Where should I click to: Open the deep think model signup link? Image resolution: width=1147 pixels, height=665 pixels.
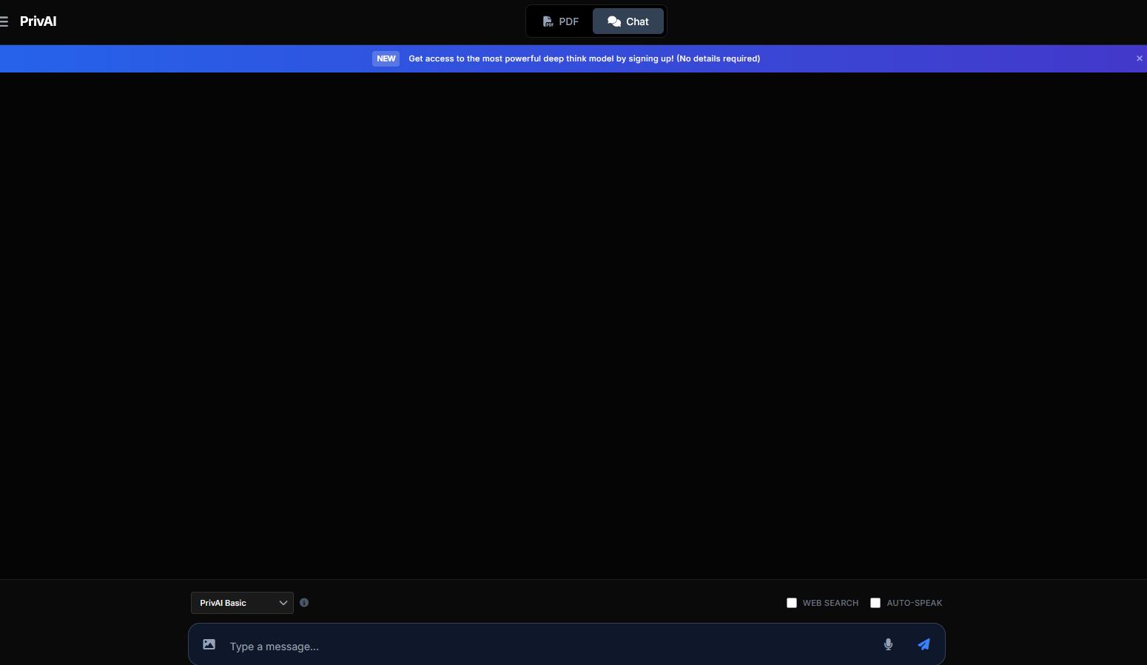click(584, 58)
